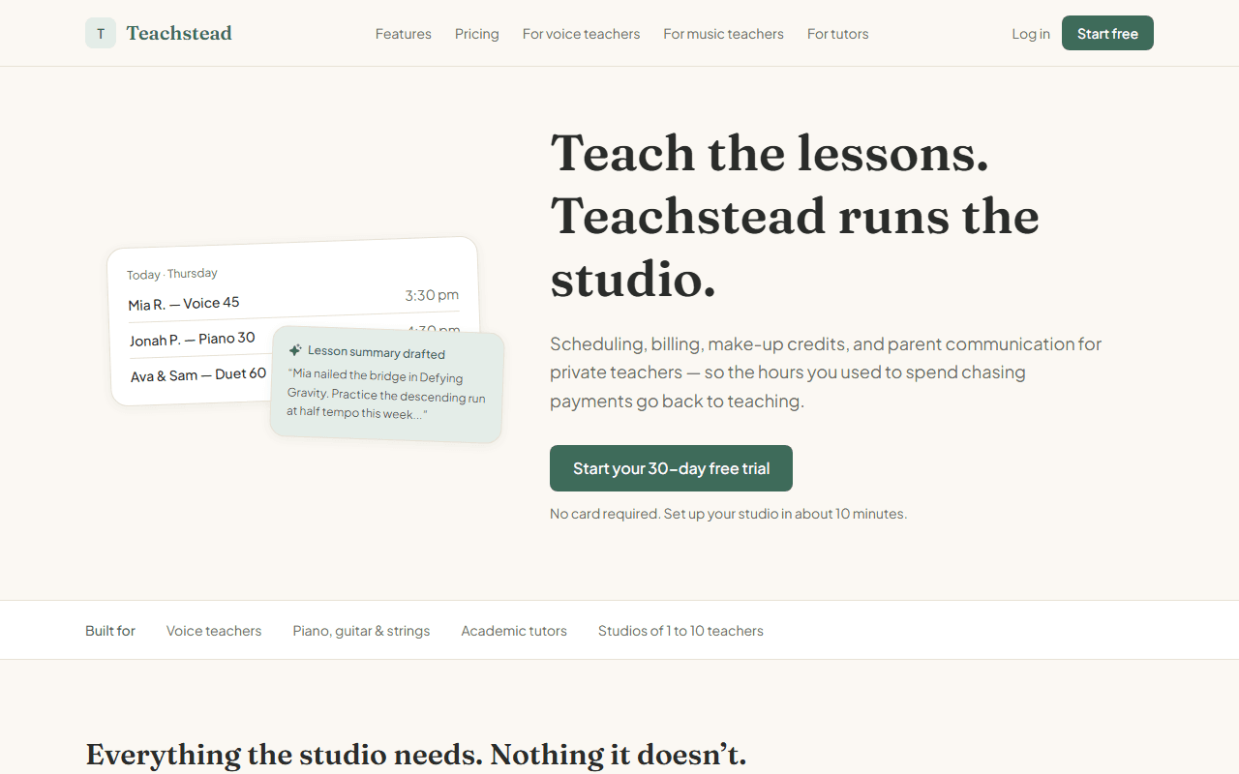Click the Built for label

(110, 631)
